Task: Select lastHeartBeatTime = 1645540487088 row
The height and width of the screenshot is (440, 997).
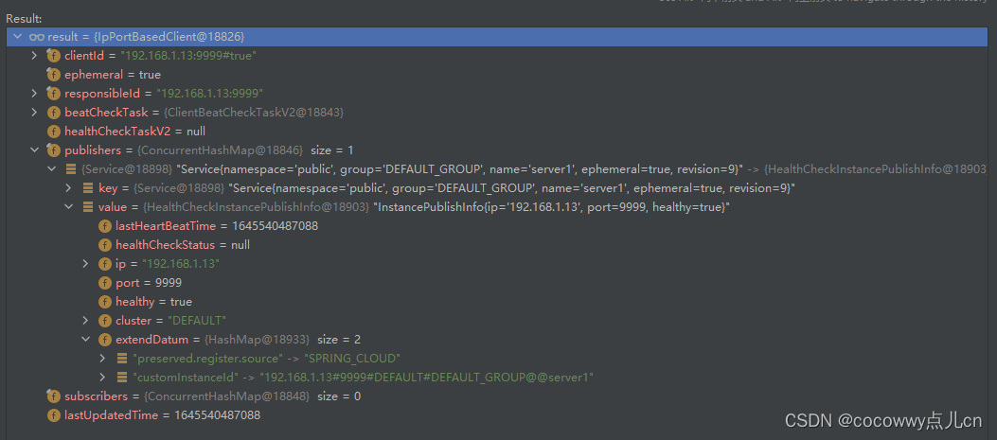Action: (498, 226)
